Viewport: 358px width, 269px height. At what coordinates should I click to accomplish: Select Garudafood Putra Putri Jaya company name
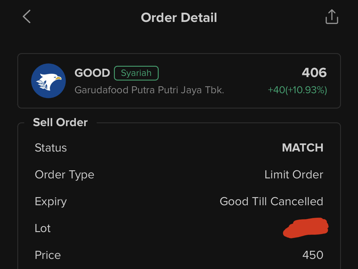[149, 90]
